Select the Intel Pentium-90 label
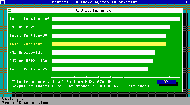 [x=28, y=35]
